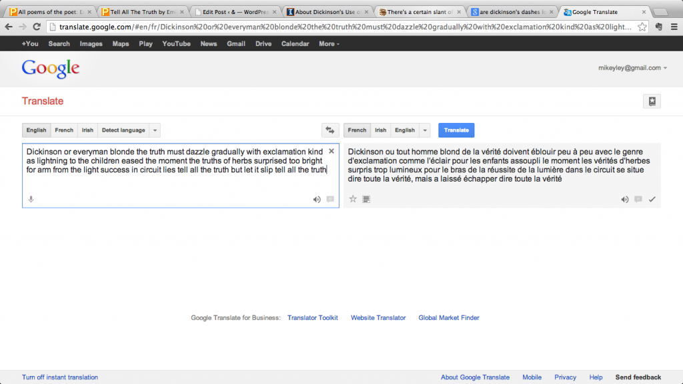Open Maps in the Google bar

tap(120, 43)
